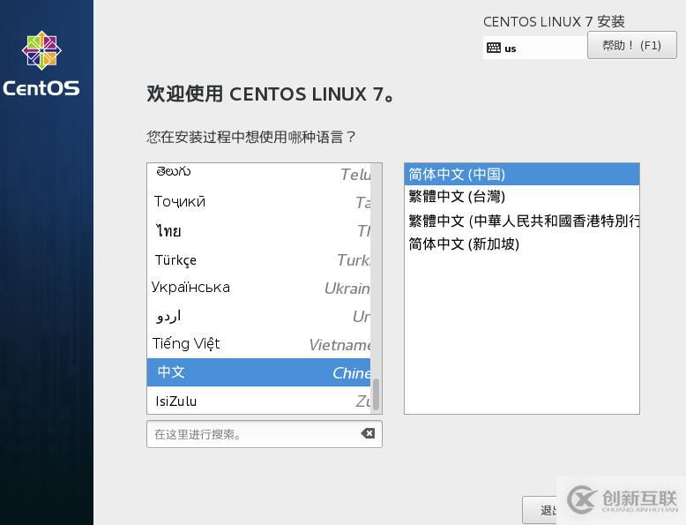Select ไทย Thai language row

point(258,230)
